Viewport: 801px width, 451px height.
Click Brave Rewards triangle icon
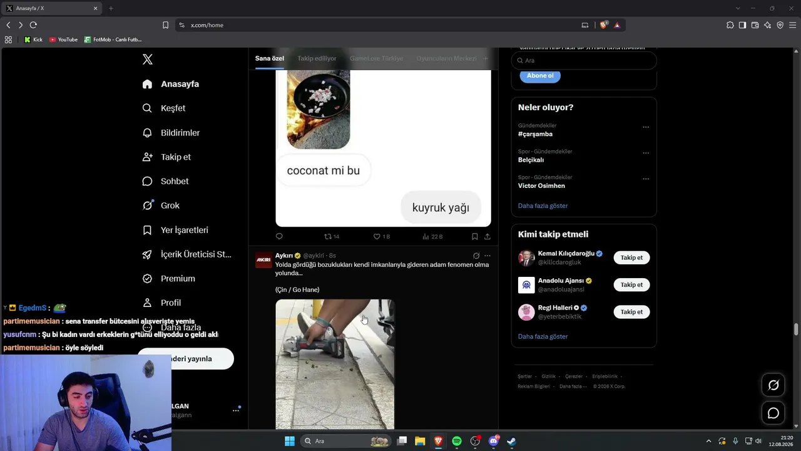point(617,25)
